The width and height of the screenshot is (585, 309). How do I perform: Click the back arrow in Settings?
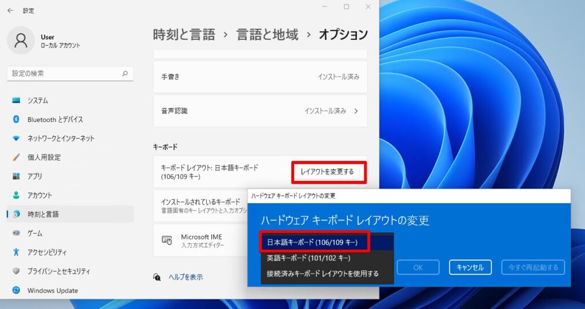click(10, 10)
